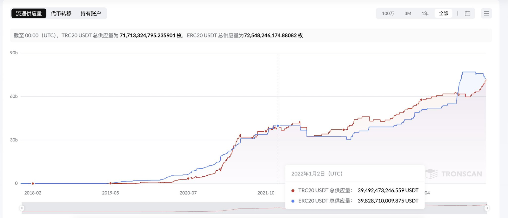Click the red data point near 2020-07
The height and width of the screenshot is (218, 508).
pos(188,179)
